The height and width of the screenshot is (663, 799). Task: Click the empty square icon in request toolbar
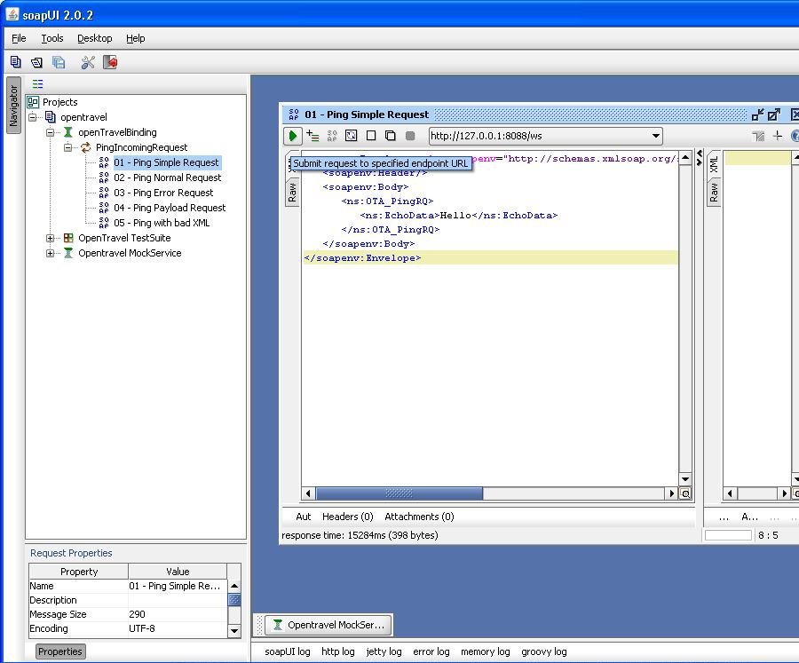[371, 136]
